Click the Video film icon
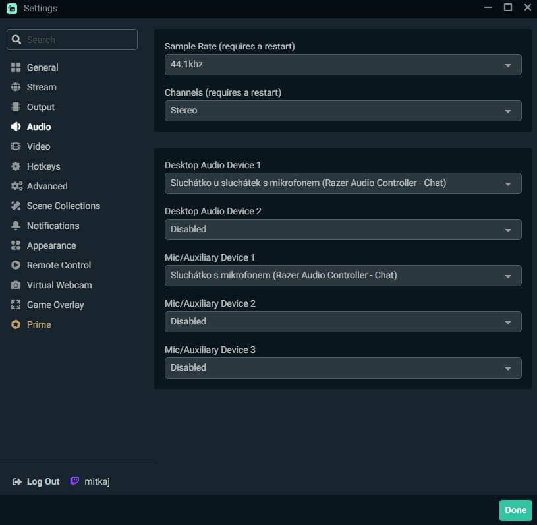537x525 pixels. point(16,146)
